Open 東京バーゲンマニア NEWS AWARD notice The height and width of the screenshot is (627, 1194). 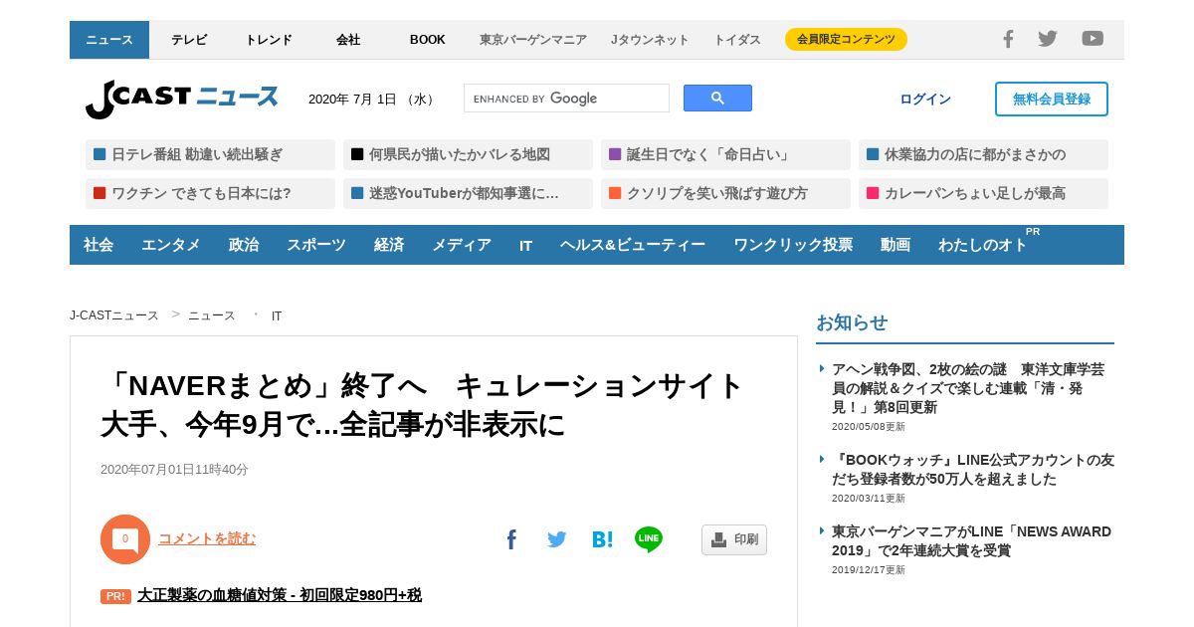[971, 540]
